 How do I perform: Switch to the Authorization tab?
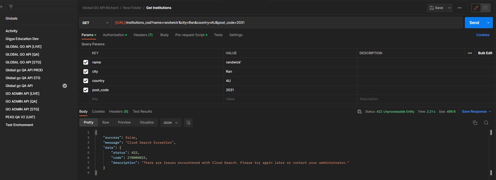(113, 35)
